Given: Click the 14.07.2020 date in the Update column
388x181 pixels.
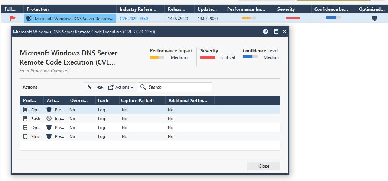Looking at the screenshot, I should [208, 19].
